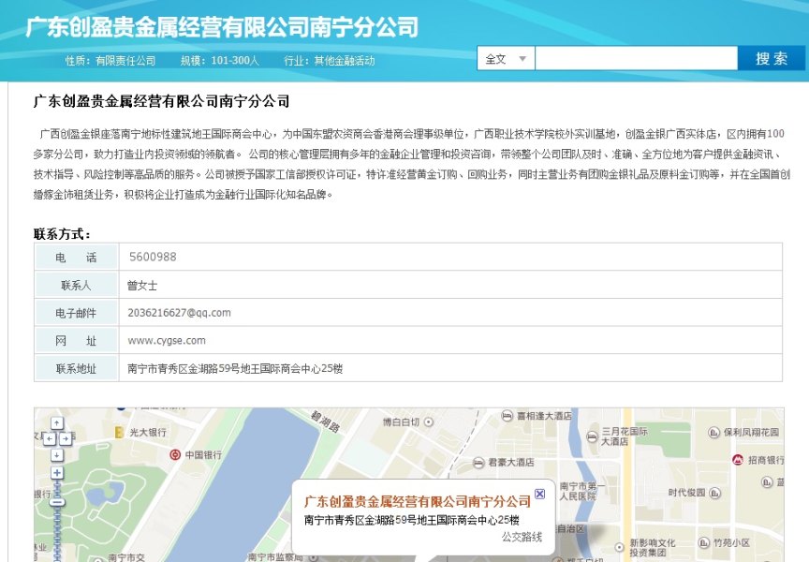Click company name title in map popup
Viewport: 809px width, 562px height.
click(x=418, y=501)
